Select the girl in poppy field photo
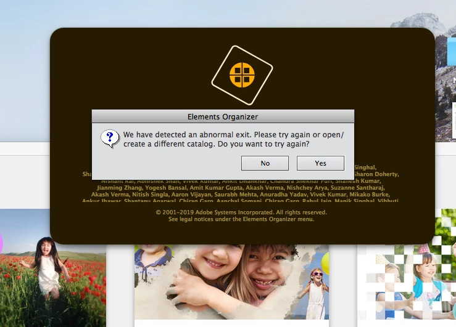Screen dimensions: 456x327 (x=53, y=268)
